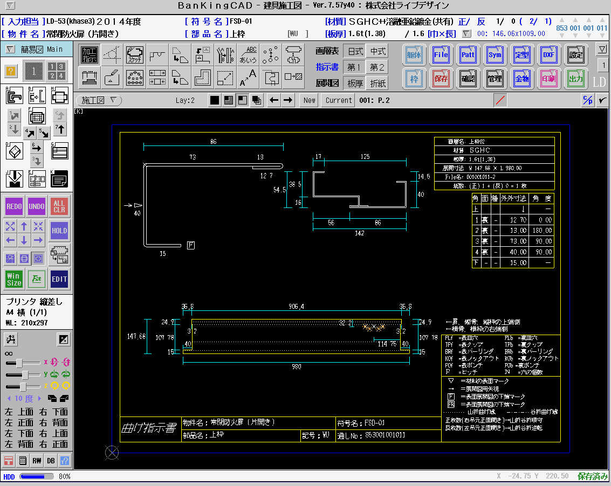The height and width of the screenshot is (486, 611).
Task: Switch to single view layout 1
Action: (x=34, y=71)
